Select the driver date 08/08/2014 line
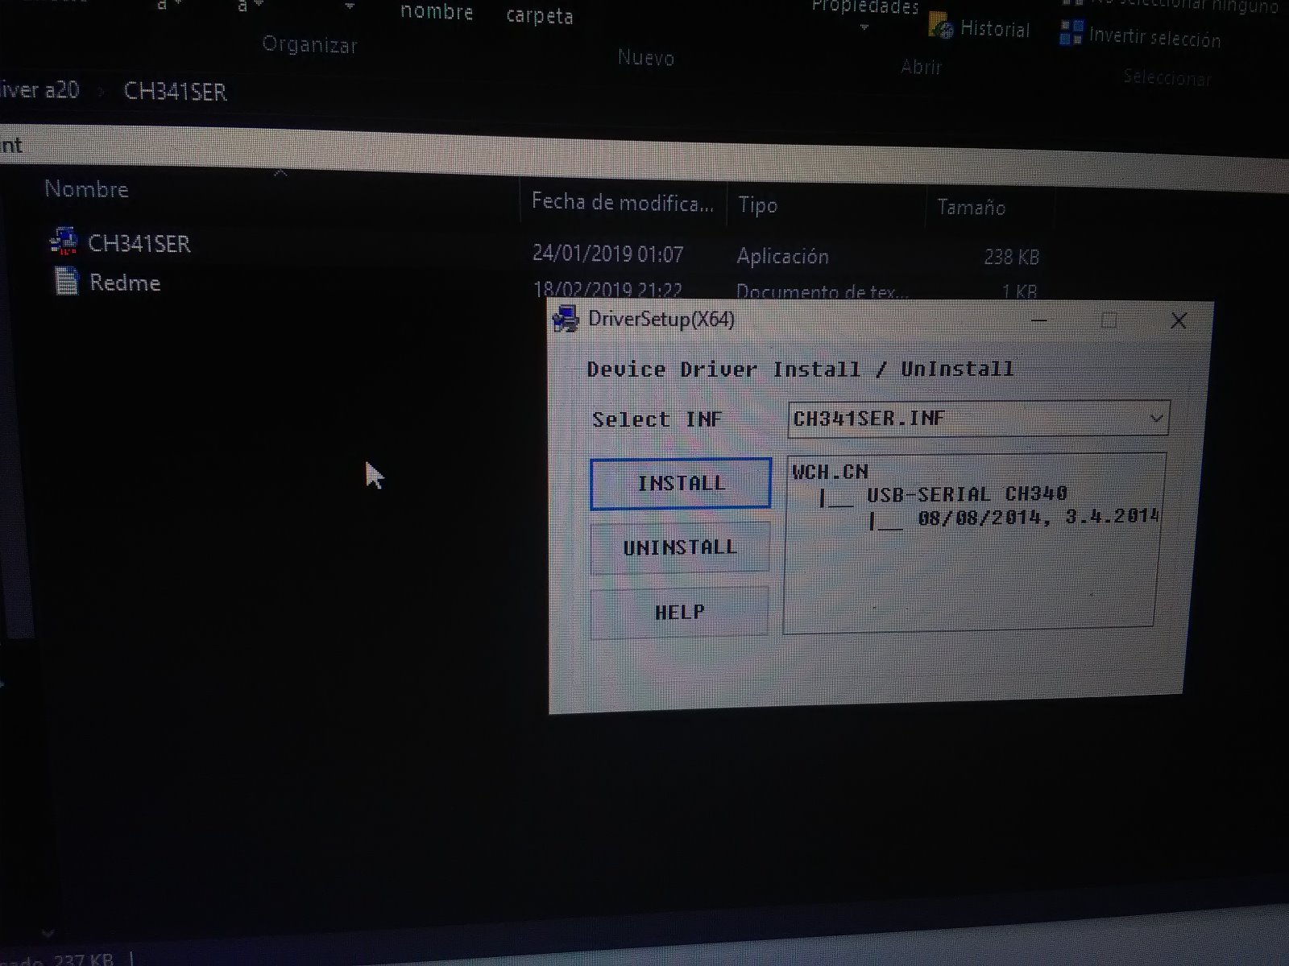 click(x=1037, y=517)
